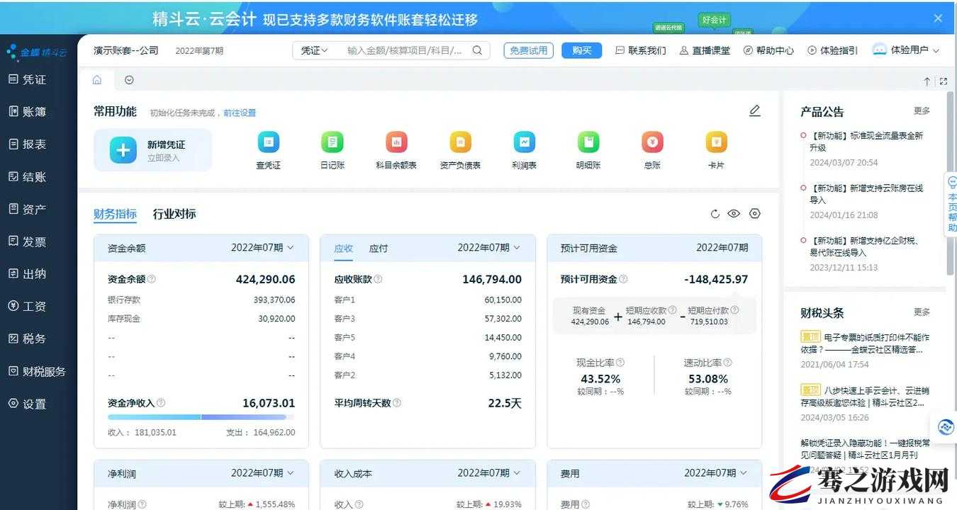This screenshot has width=957, height=510.
Task: Click the blue plus 新增凭证 icon
Action: pyautogui.click(x=123, y=150)
